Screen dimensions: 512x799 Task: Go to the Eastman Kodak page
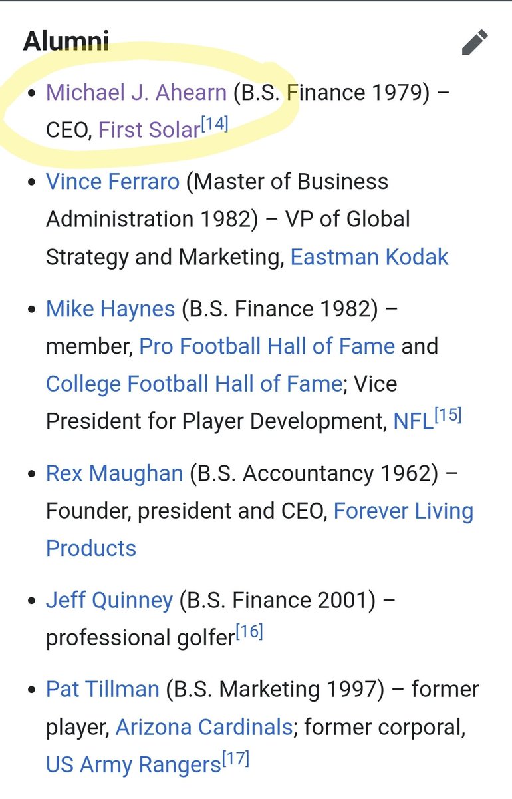pos(369,257)
